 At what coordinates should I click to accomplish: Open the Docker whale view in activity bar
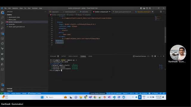point(2,54)
